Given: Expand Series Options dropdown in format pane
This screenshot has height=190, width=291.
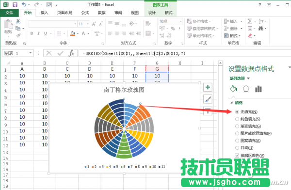Looking at the screenshot, I should pyautogui.click(x=248, y=79).
